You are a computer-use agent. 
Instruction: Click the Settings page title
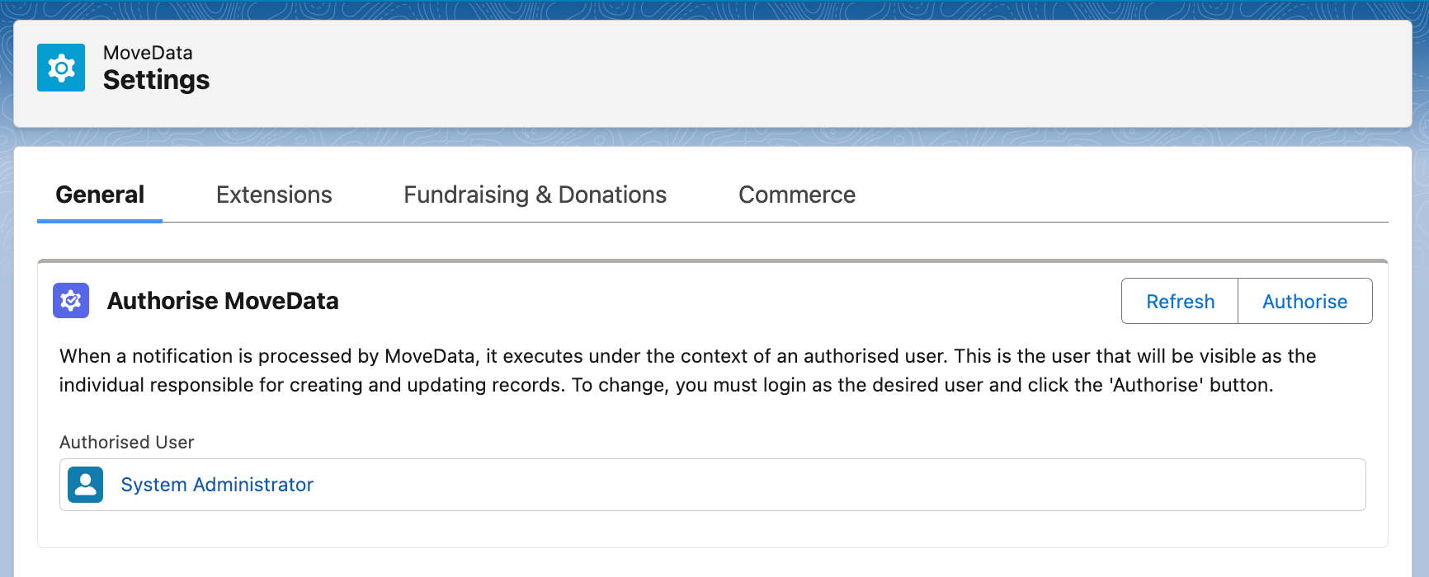click(x=156, y=81)
